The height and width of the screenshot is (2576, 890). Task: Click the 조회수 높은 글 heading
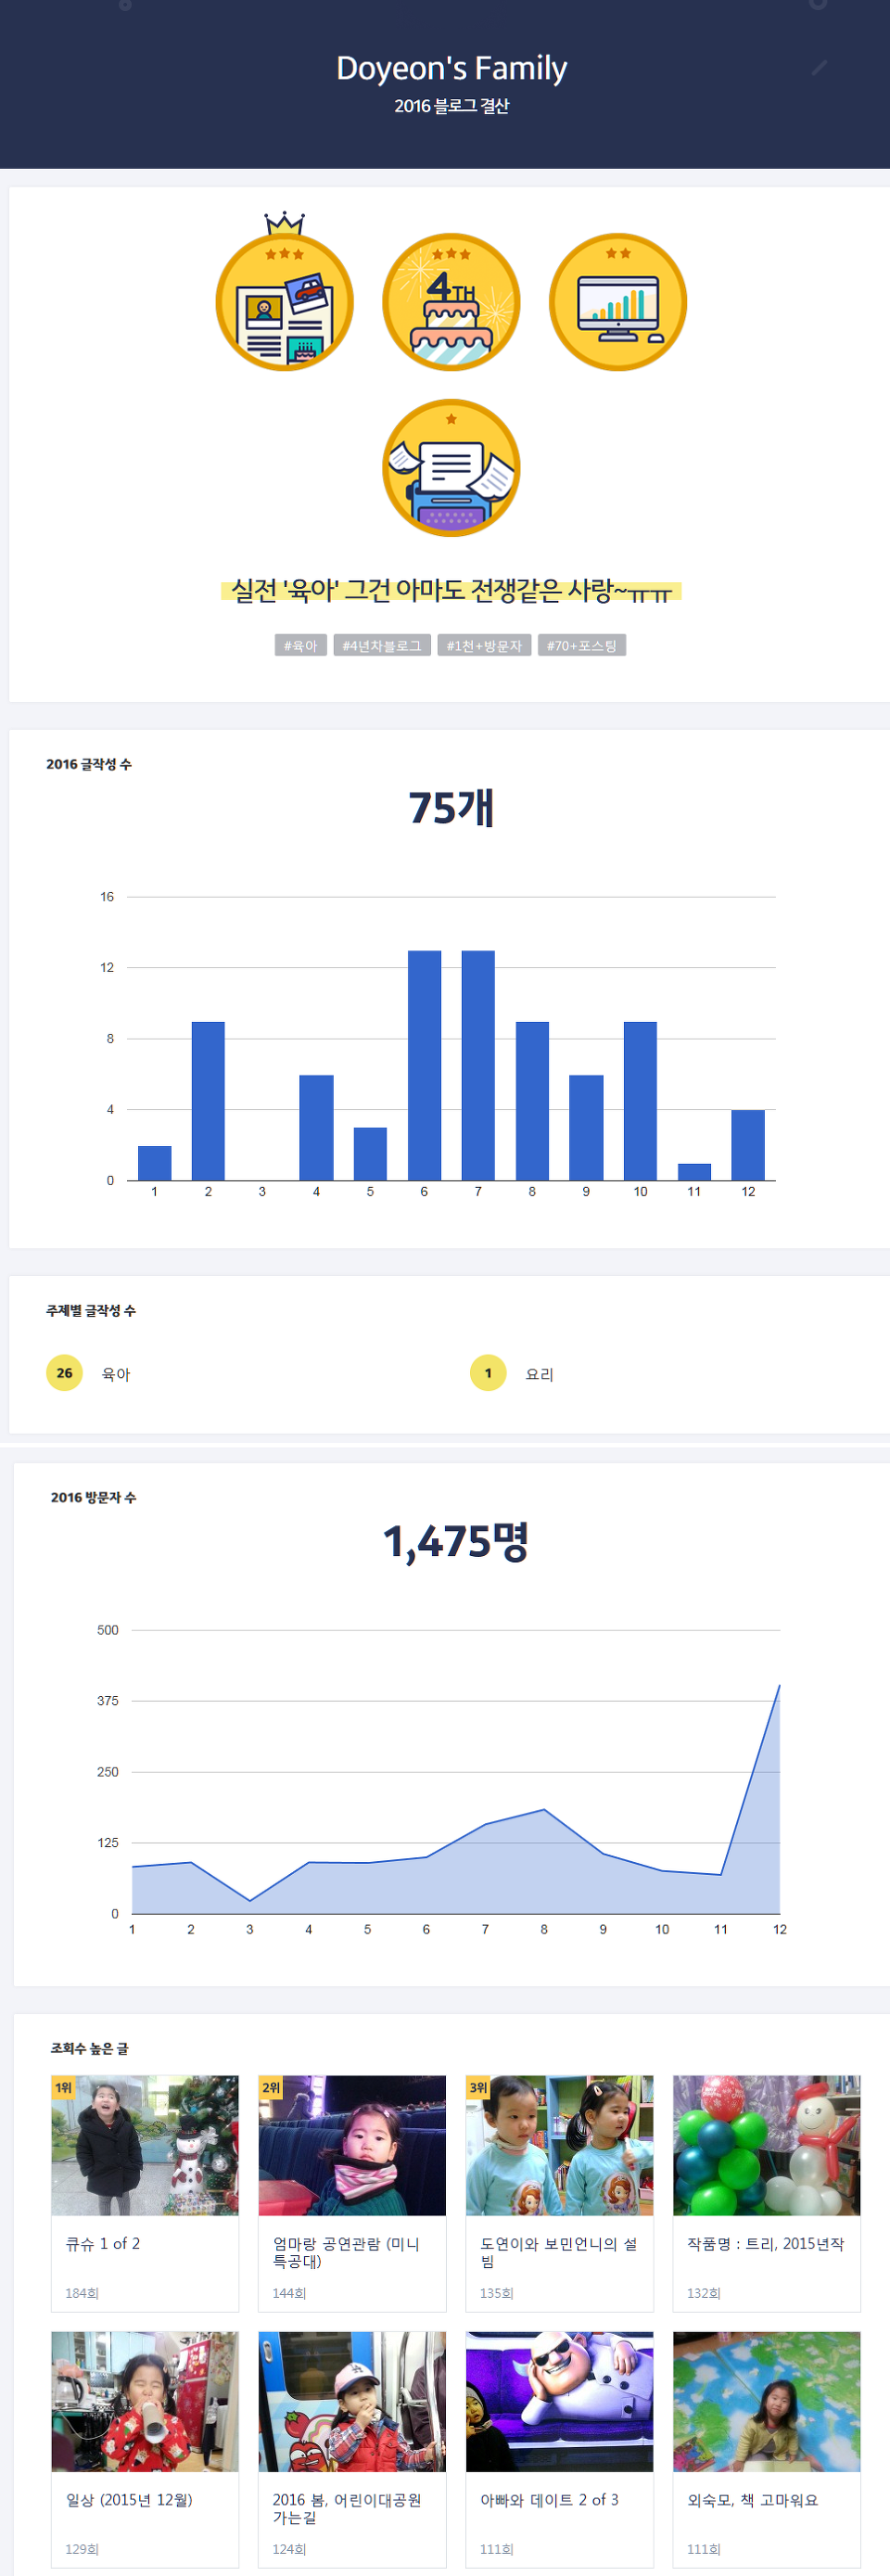(x=89, y=2048)
